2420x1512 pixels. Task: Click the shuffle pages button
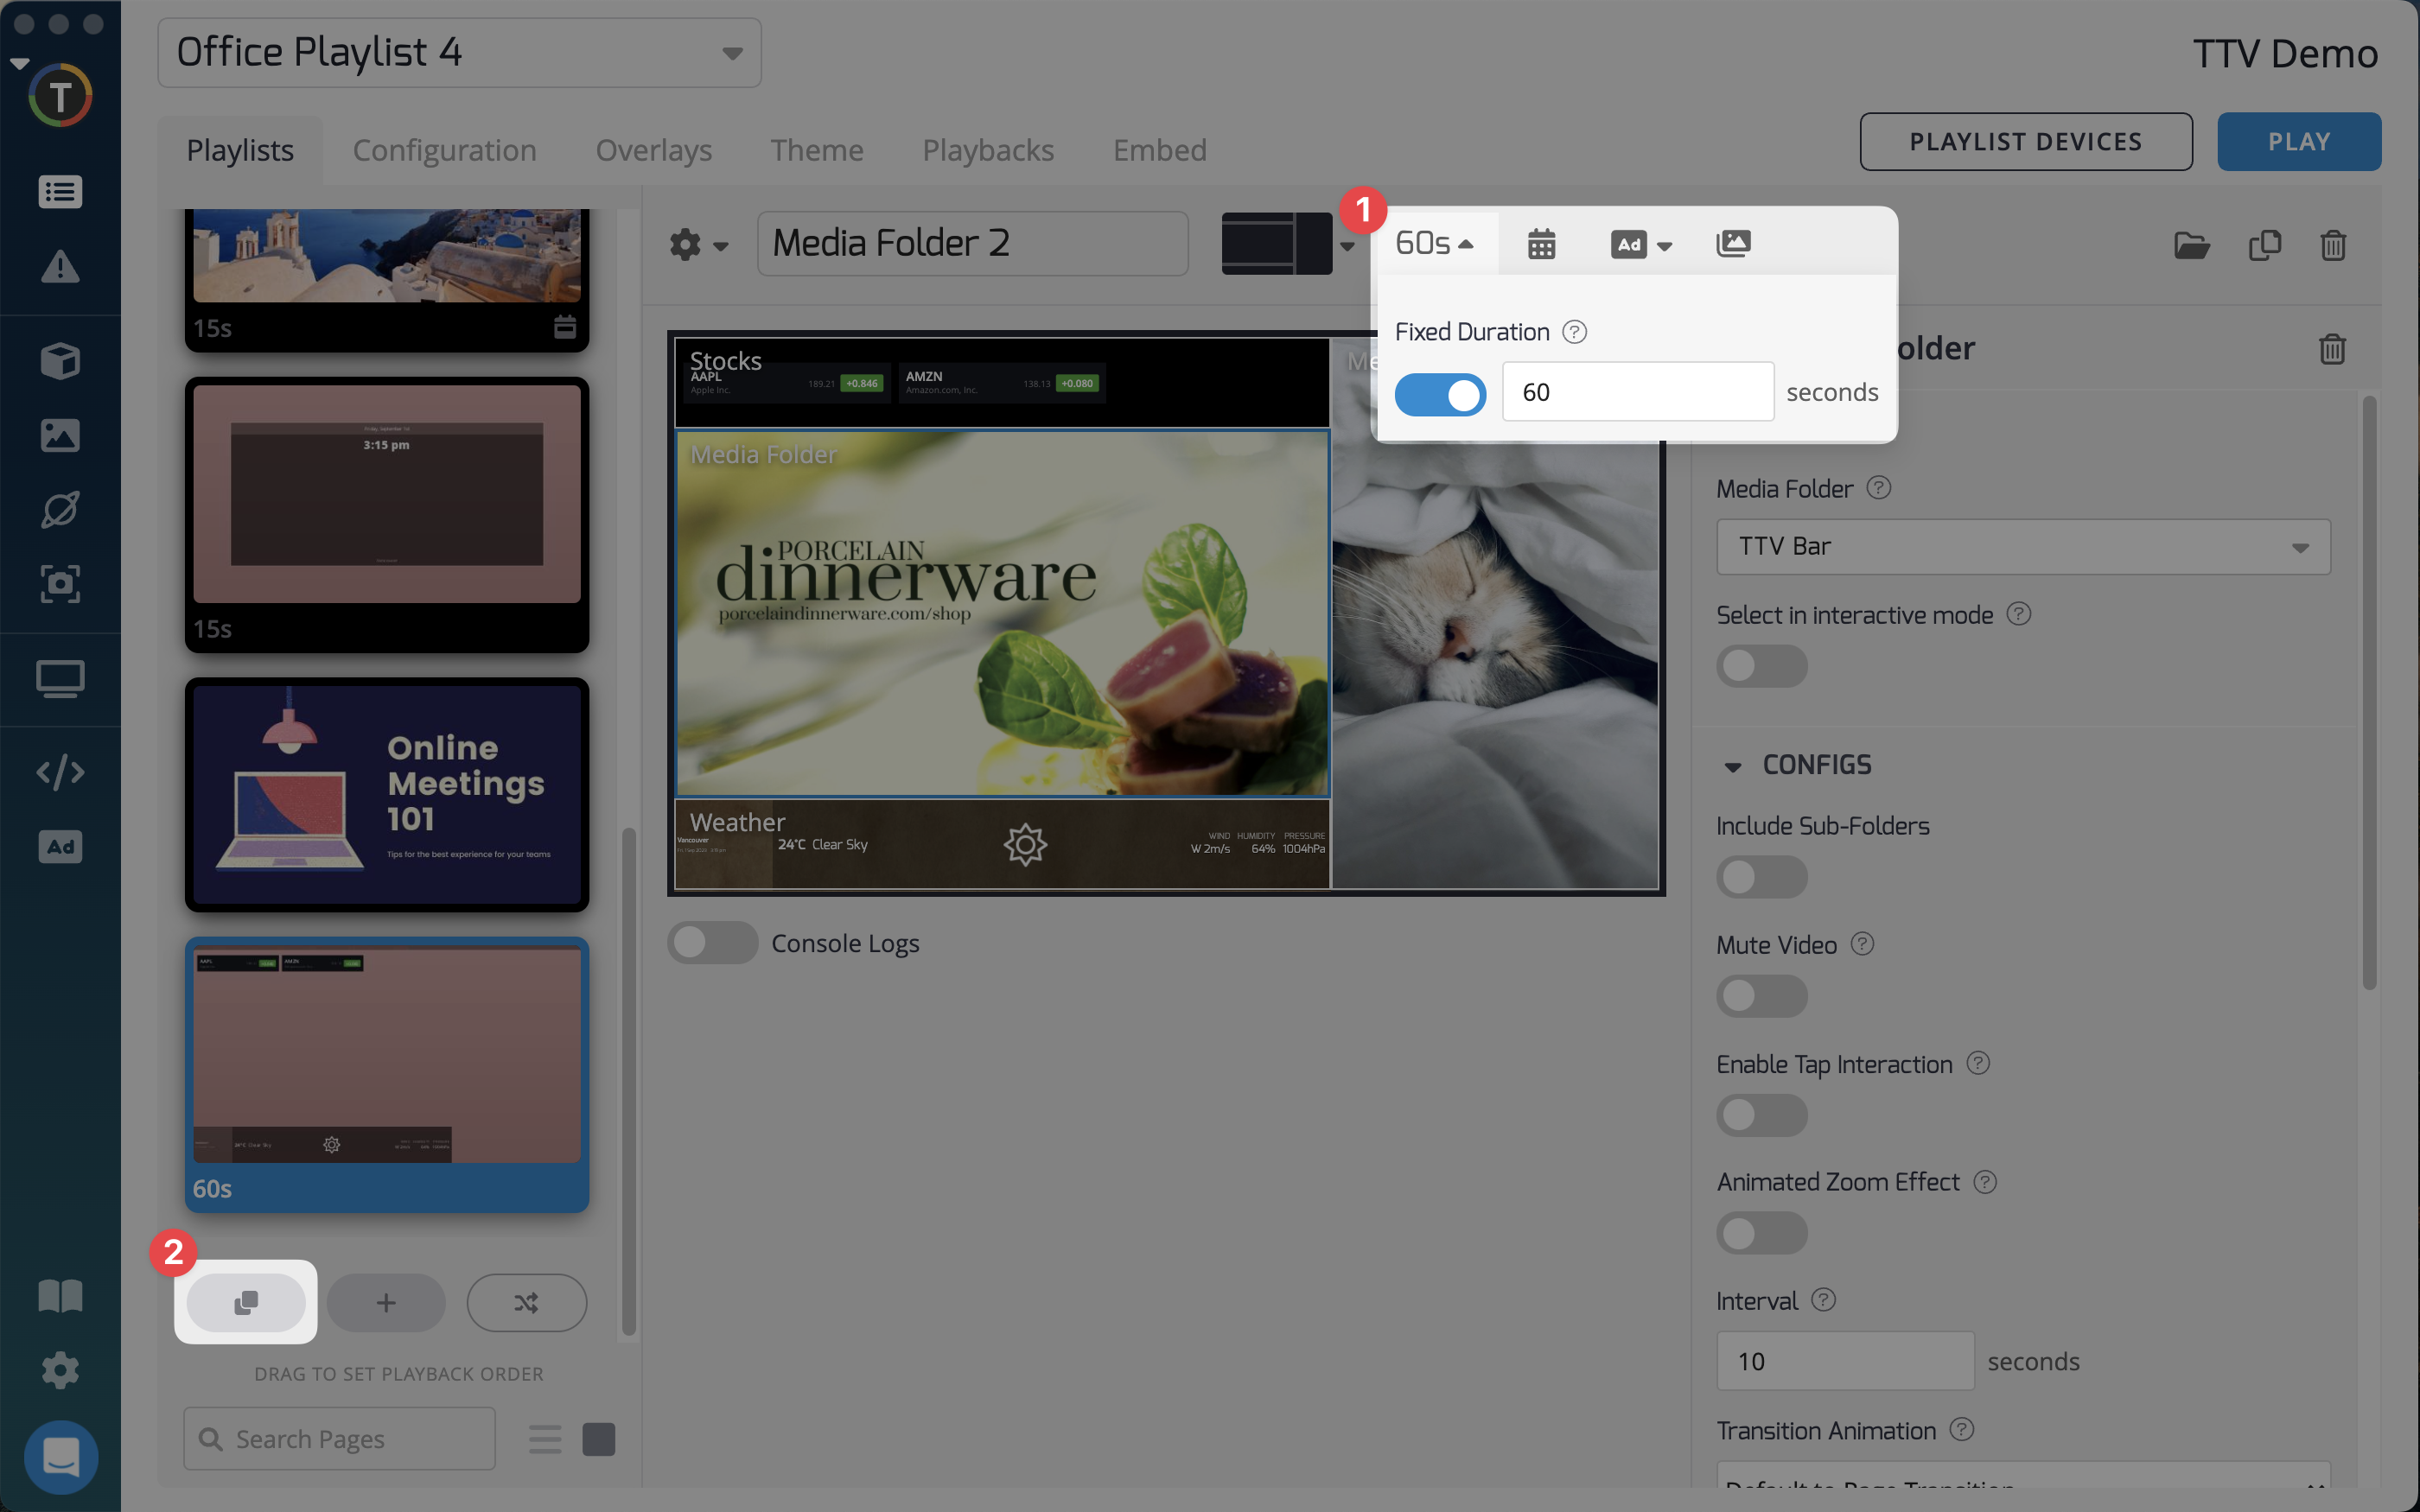point(526,1302)
